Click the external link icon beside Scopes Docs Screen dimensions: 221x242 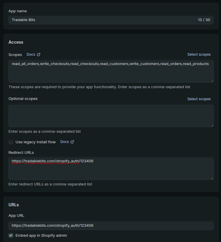[x=39, y=54]
